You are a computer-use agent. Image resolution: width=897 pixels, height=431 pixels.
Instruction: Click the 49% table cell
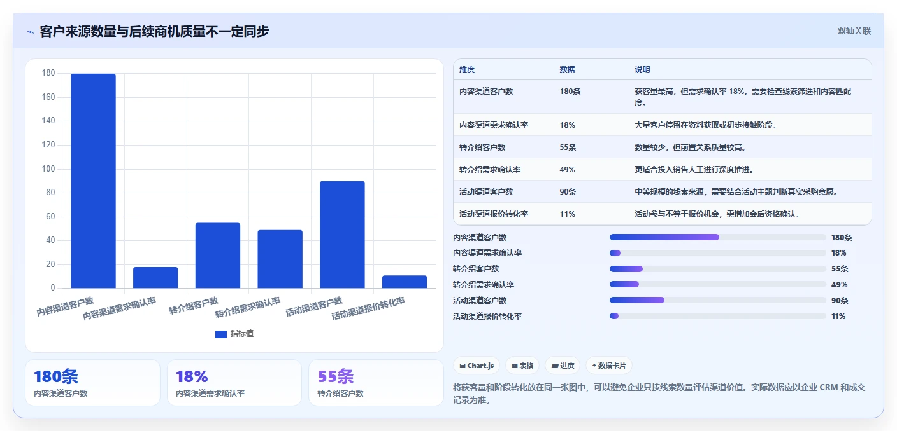click(568, 170)
